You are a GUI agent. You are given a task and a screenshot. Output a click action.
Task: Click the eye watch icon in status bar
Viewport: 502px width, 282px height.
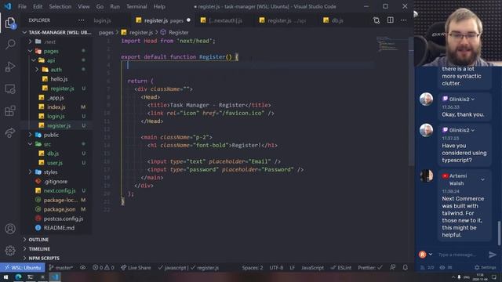coord(83,268)
